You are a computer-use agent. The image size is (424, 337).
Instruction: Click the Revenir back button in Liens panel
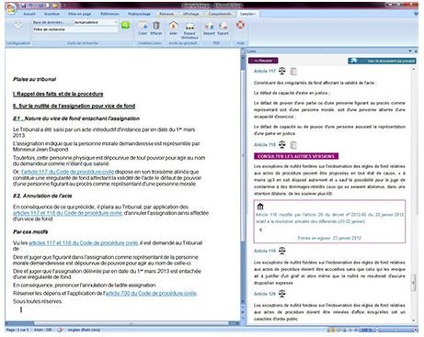coord(263,61)
